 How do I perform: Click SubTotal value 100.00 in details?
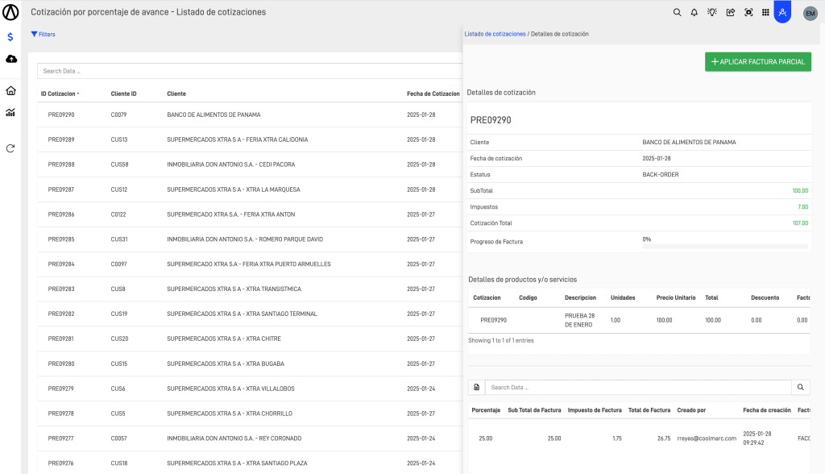800,191
